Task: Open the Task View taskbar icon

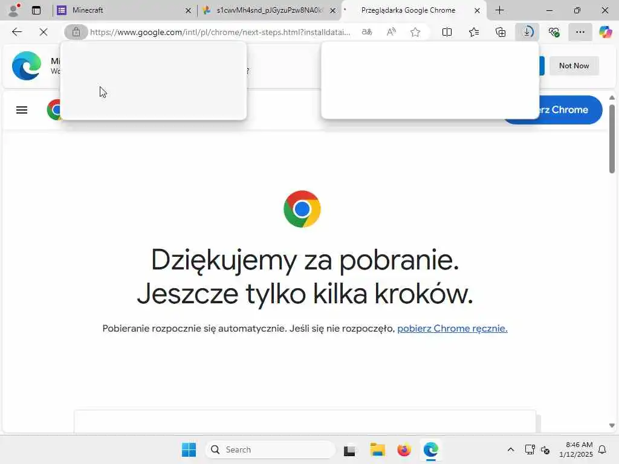Action: (x=349, y=450)
